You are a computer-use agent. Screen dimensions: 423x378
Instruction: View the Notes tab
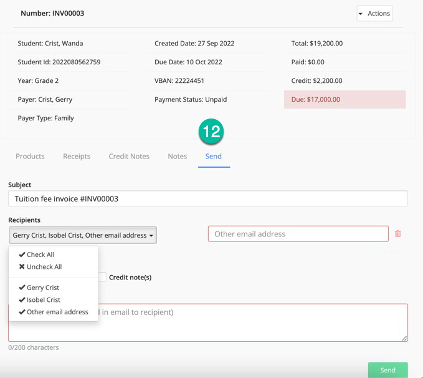click(x=177, y=157)
